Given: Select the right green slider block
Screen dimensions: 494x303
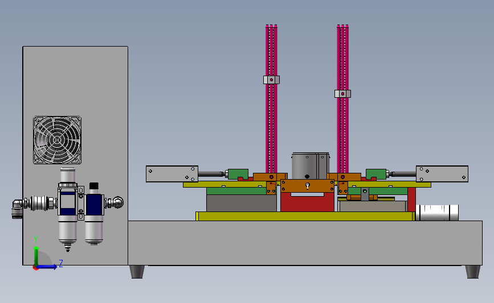Looking at the screenshot, I should 376,174.
